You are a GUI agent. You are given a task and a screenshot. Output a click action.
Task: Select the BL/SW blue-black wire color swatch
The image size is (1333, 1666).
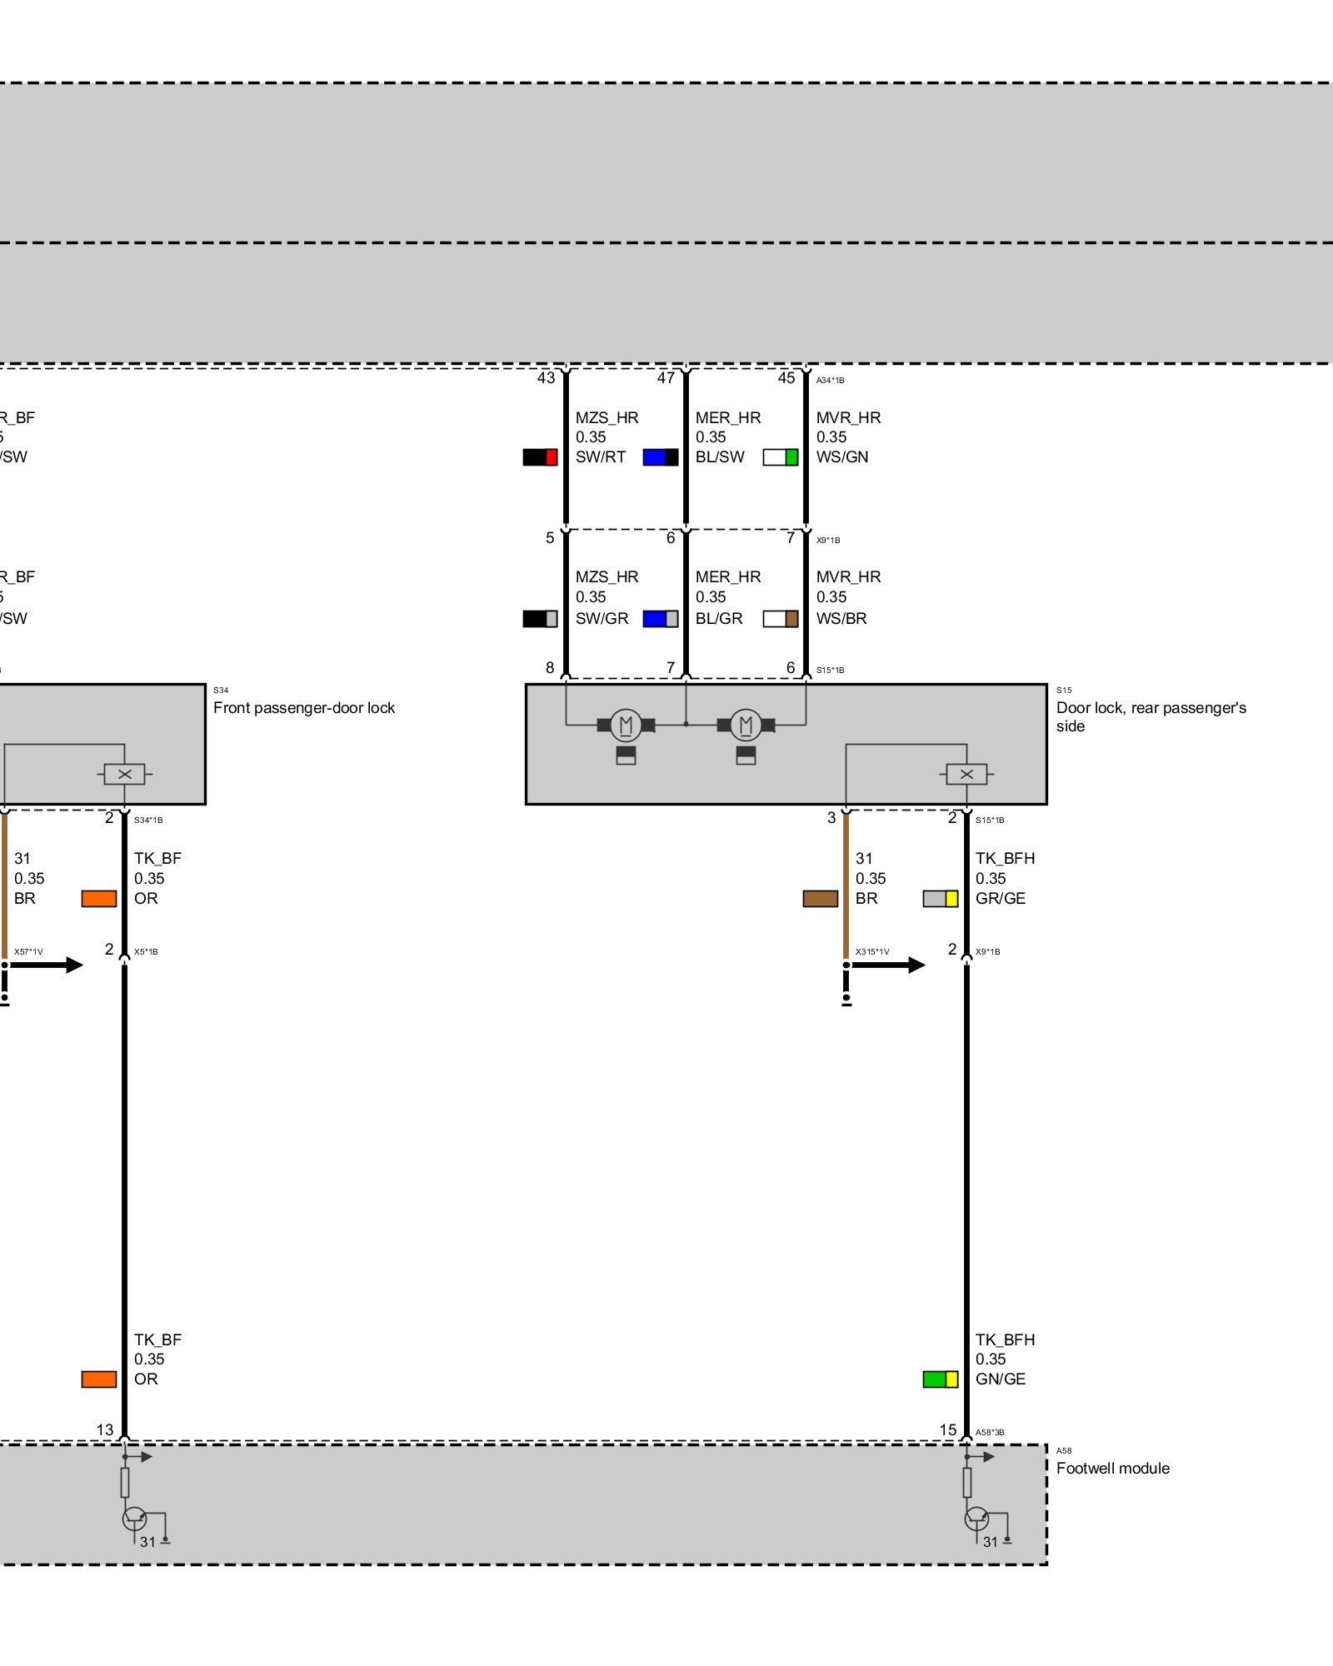point(660,457)
